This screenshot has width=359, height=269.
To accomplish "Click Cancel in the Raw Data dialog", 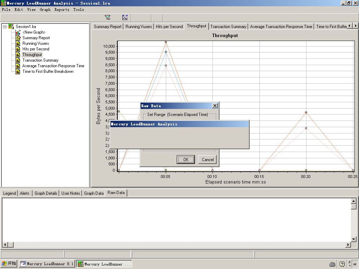I will coord(208,159).
